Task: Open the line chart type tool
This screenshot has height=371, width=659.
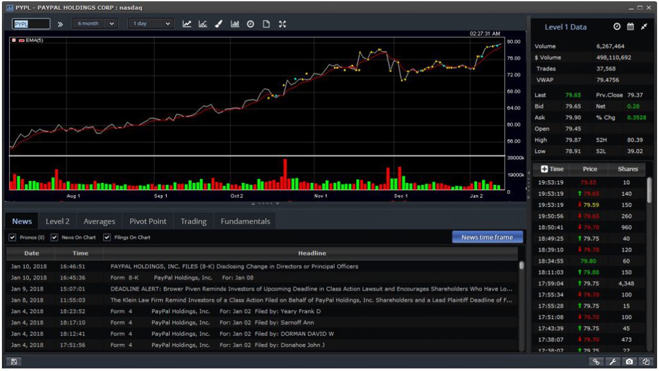Action: coord(187,24)
